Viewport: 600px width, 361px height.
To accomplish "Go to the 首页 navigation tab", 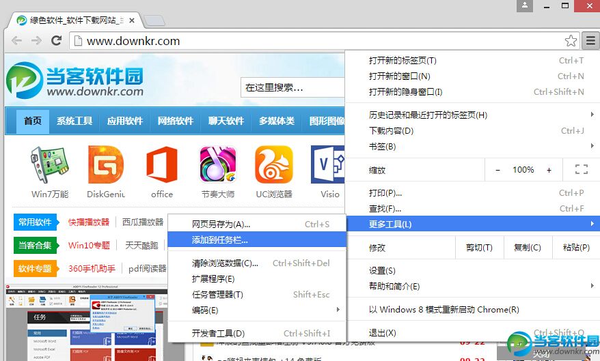I will pyautogui.click(x=33, y=121).
